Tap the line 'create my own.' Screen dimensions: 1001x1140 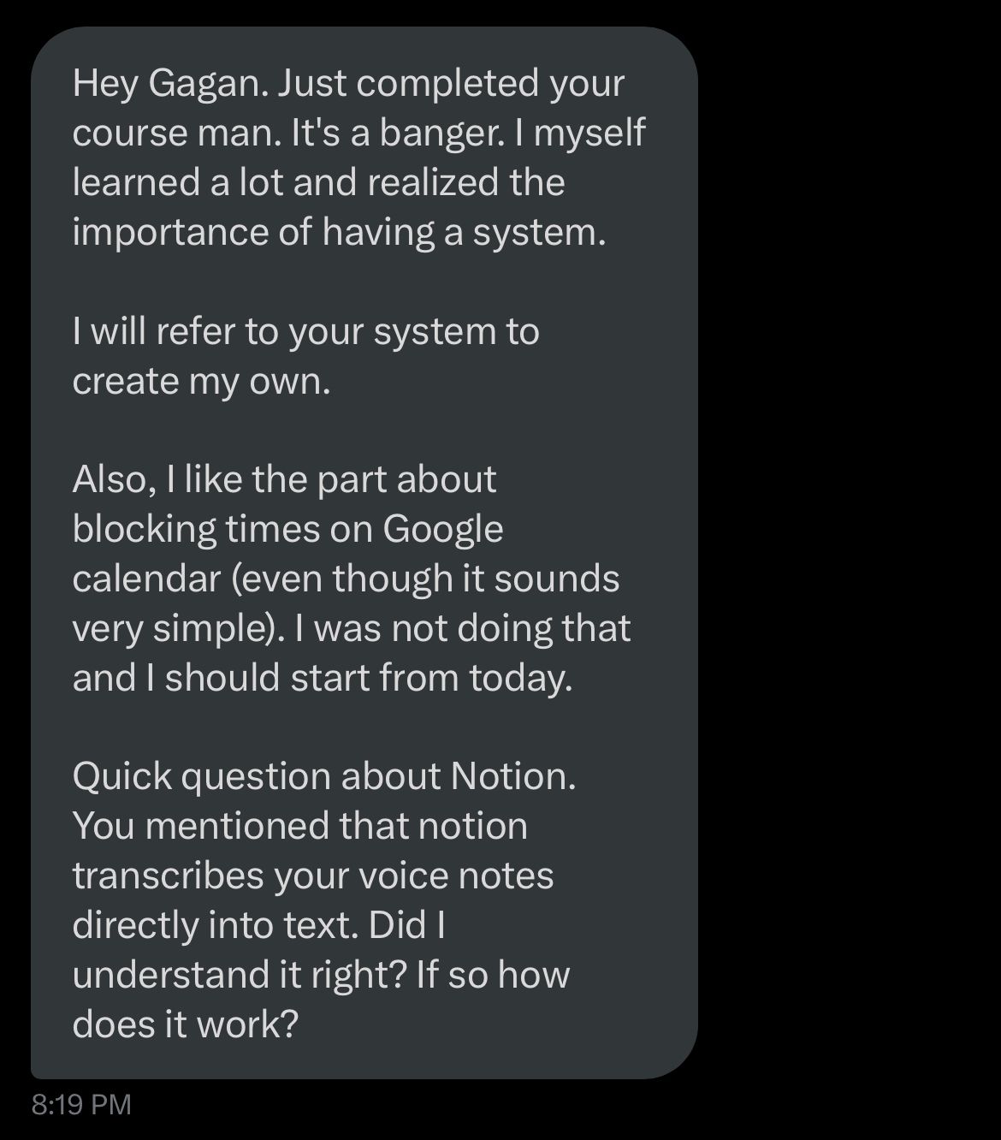(201, 382)
